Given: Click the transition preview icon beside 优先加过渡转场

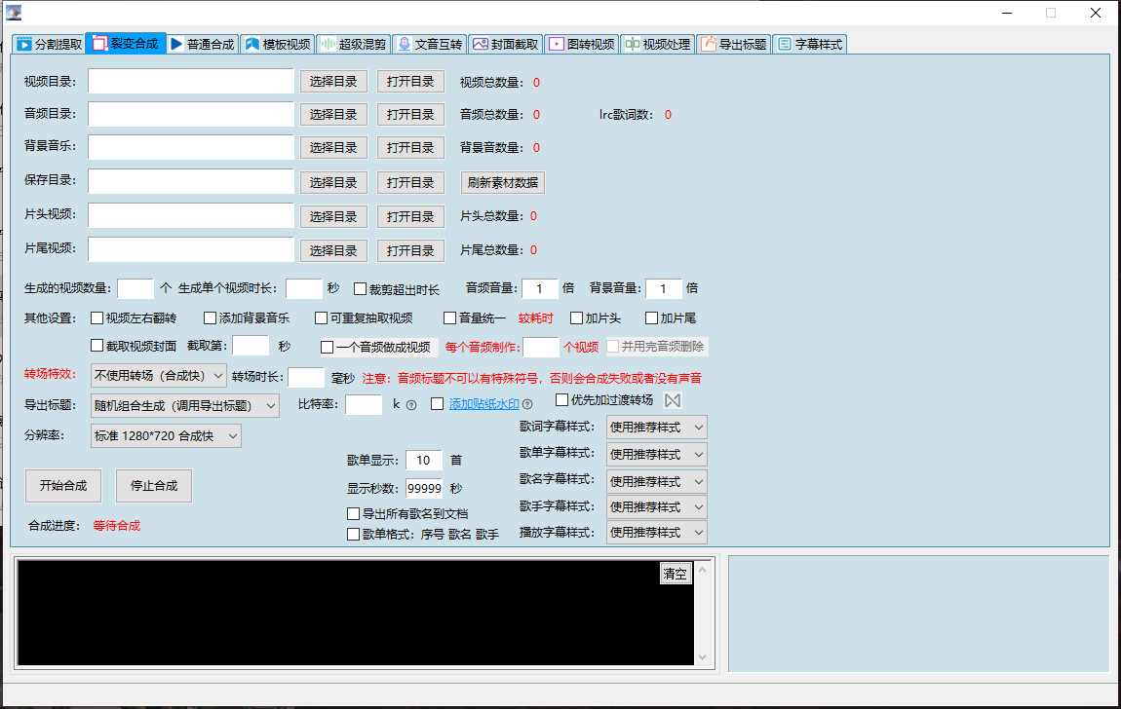Looking at the screenshot, I should (673, 400).
